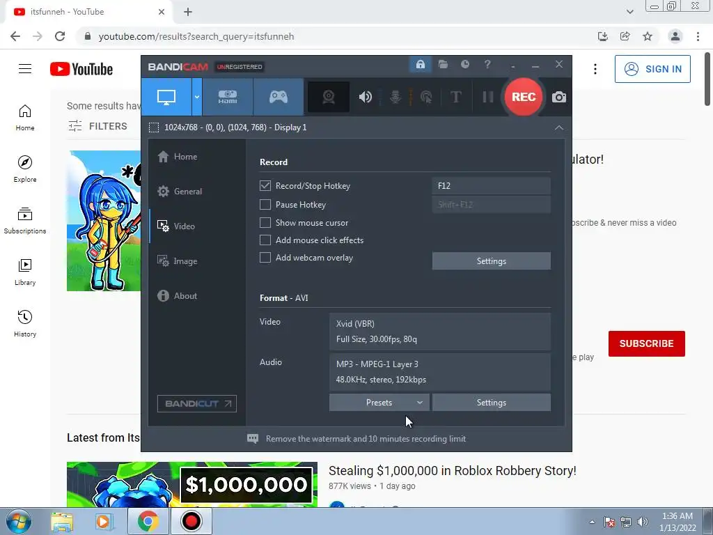Open Windows Start menu
The image size is (713, 535).
click(19, 521)
